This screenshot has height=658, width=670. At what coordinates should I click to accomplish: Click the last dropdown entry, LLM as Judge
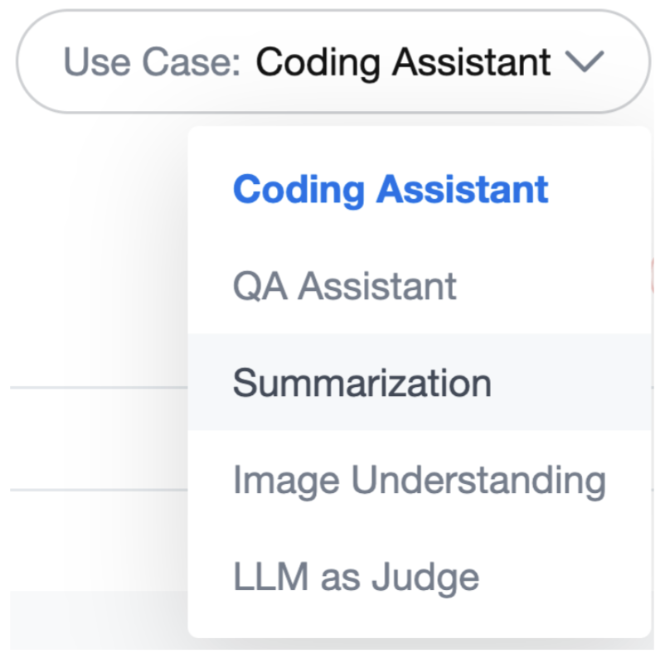click(x=356, y=577)
